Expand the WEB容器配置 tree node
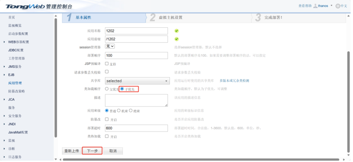Screen dimensions: 353x162 [x=4, y=42]
